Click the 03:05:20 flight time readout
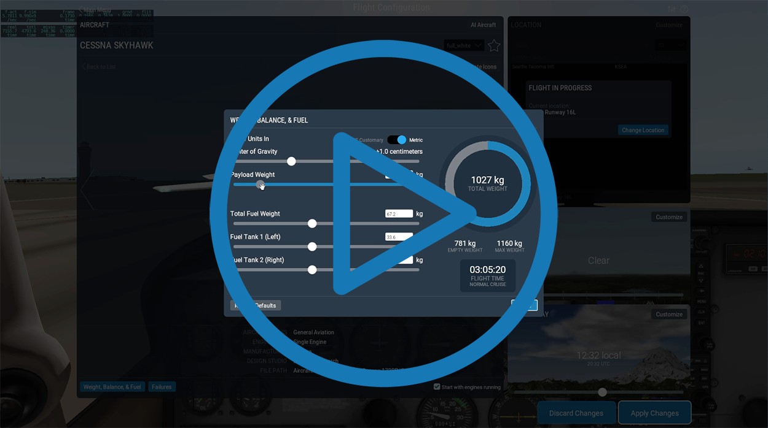 [488, 270]
